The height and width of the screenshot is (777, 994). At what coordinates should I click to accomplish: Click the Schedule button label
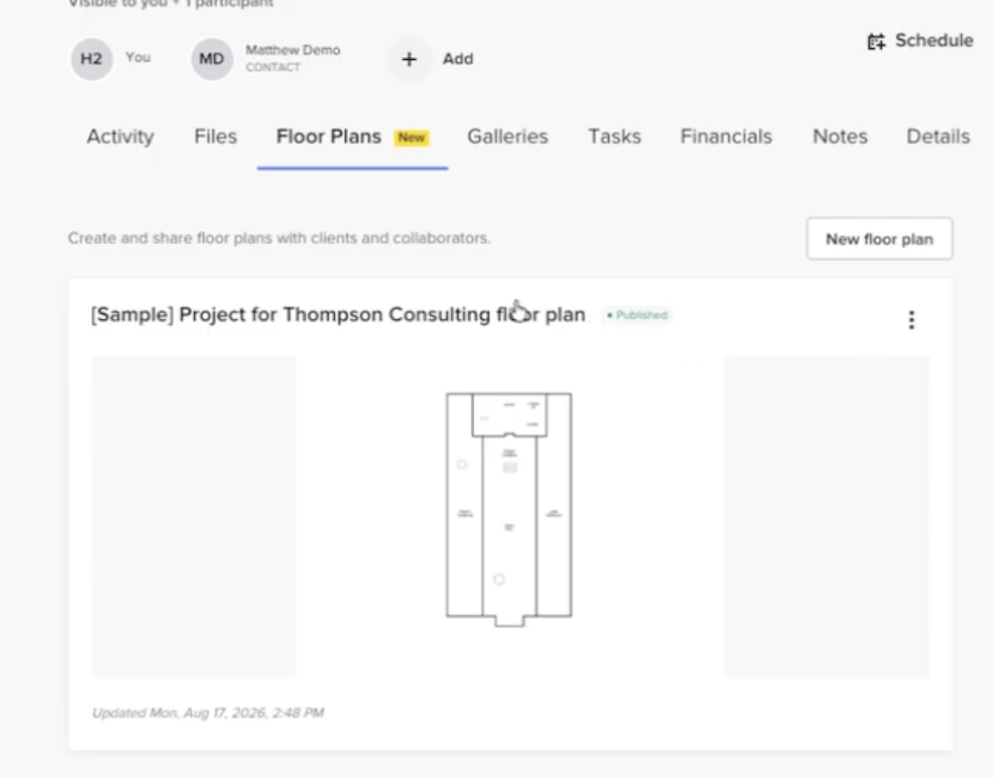coord(935,41)
